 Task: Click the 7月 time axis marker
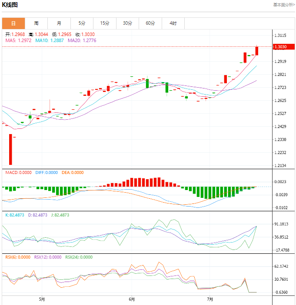click(x=210, y=299)
